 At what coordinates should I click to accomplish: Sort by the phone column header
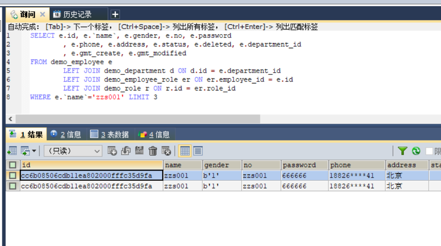click(357, 165)
